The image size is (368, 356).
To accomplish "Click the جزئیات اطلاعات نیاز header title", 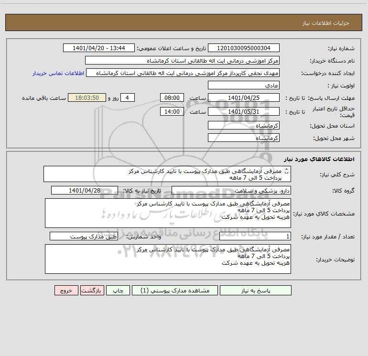I will point(326,23).
